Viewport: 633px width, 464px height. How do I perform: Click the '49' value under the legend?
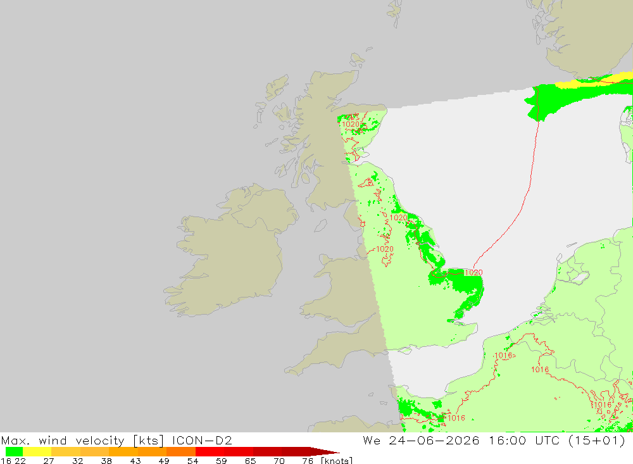coord(164,461)
